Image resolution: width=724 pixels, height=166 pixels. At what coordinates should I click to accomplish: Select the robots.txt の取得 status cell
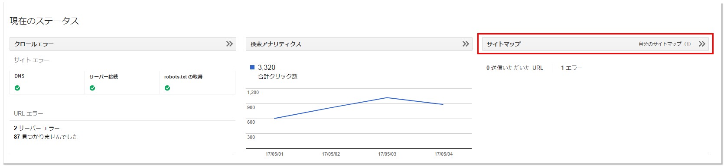197,82
